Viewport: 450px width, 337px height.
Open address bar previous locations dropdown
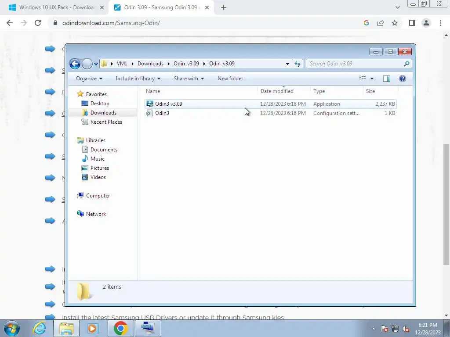[x=287, y=64]
